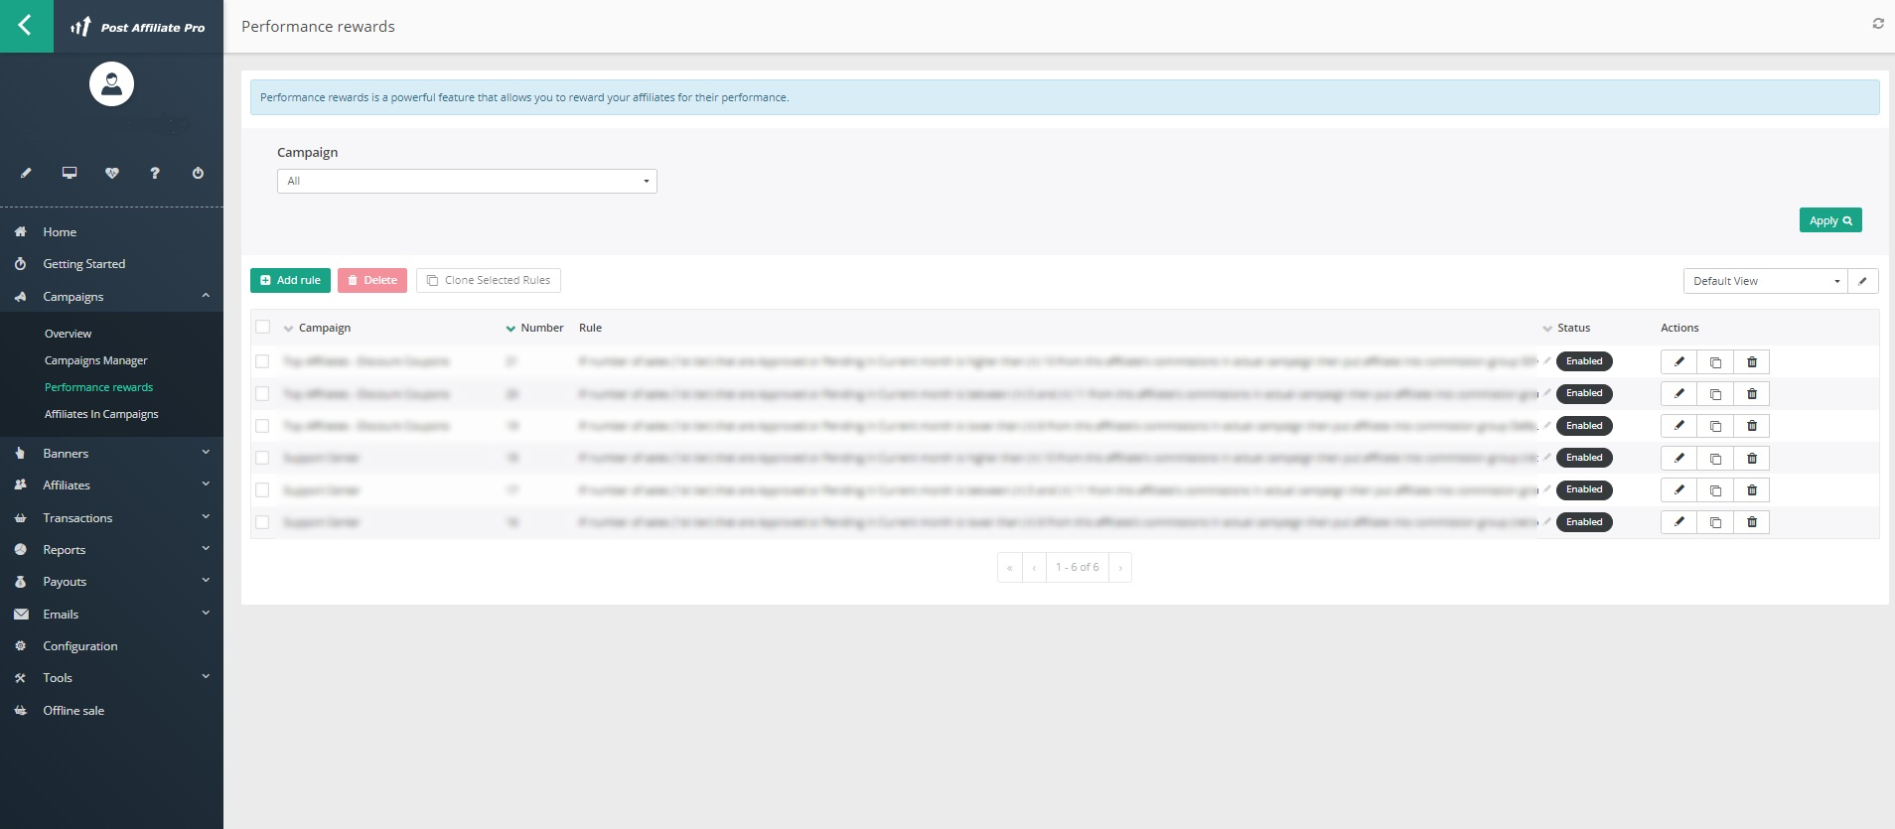The height and width of the screenshot is (829, 1895).
Task: Open Campaigns Manager in sidebar
Action: click(x=95, y=360)
